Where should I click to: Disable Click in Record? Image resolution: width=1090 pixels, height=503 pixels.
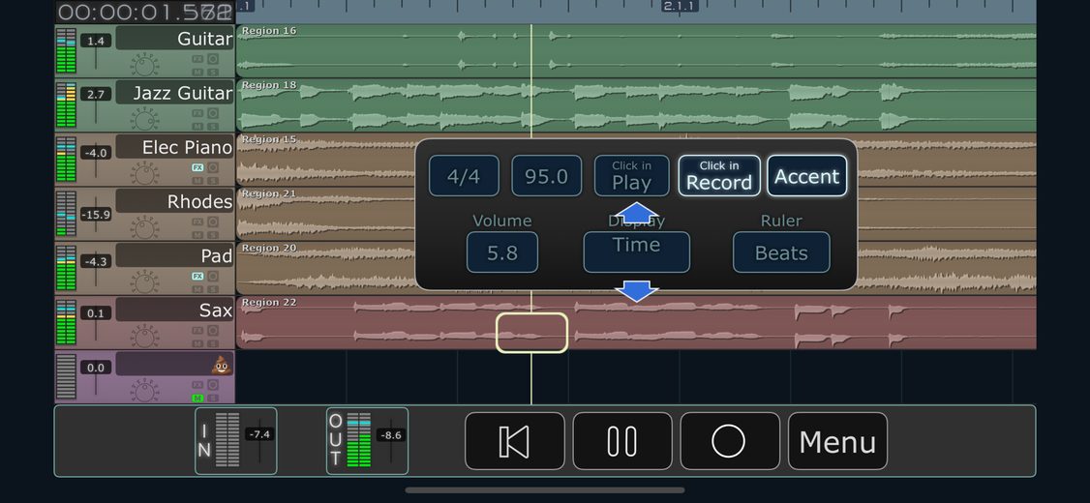click(719, 176)
